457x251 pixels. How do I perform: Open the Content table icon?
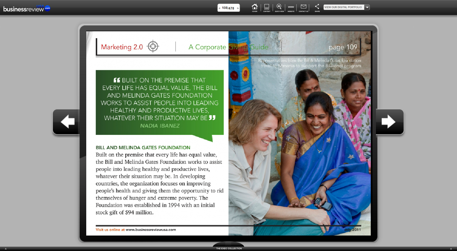click(267, 8)
